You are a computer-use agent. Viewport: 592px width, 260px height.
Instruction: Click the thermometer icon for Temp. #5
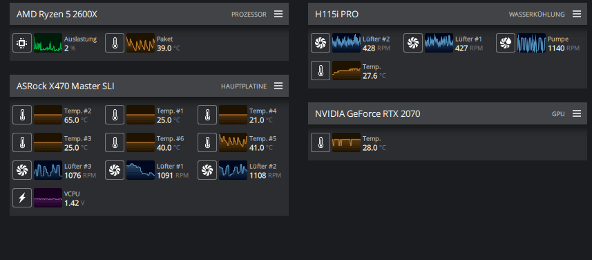[207, 142]
